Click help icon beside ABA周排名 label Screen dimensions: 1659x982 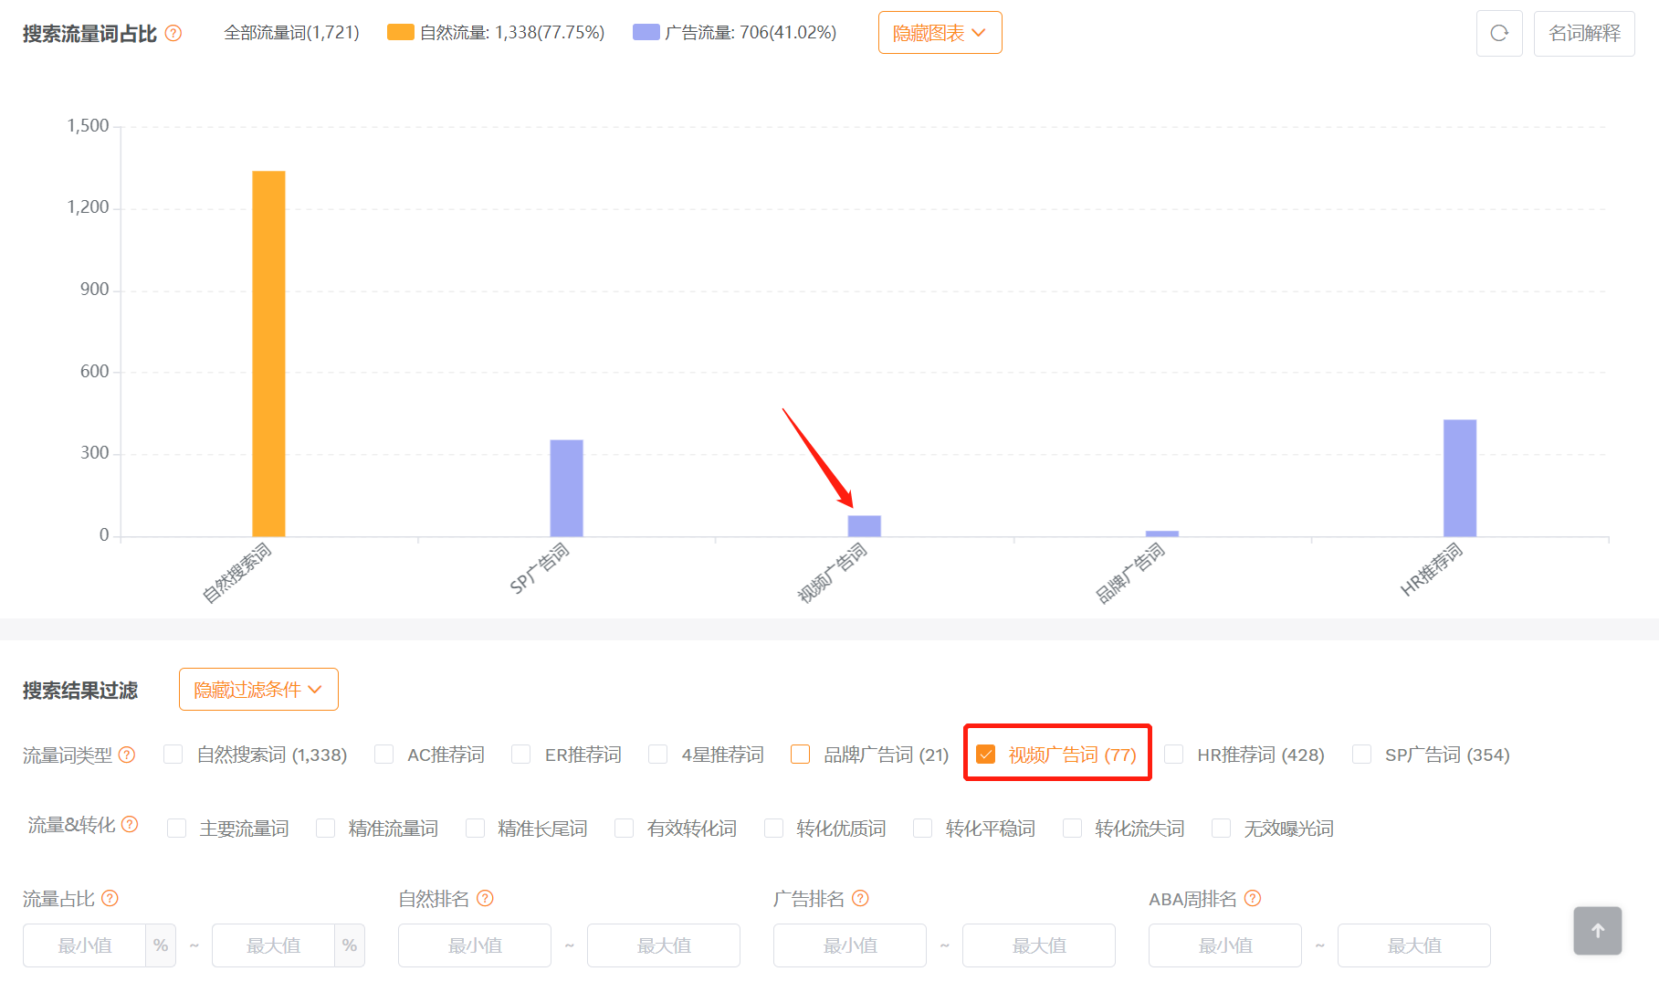point(1253,898)
